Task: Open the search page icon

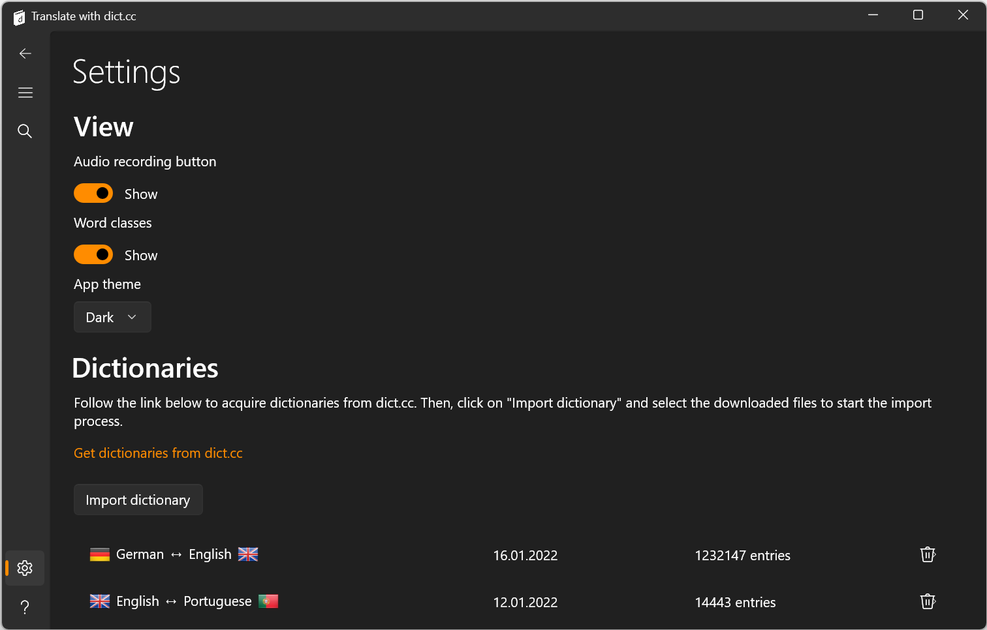Action: [25, 131]
